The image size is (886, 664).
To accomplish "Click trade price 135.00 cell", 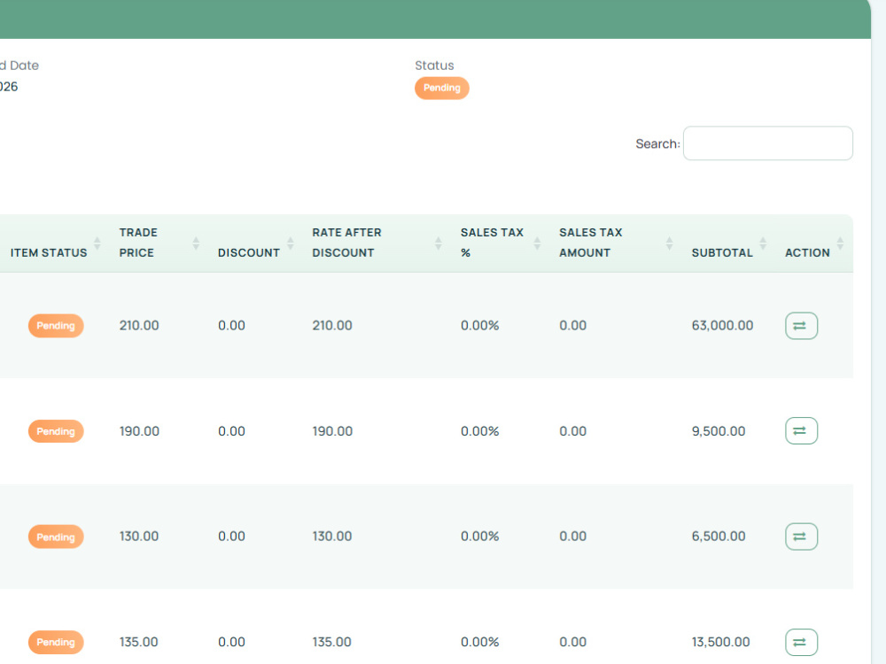I will tap(138, 642).
